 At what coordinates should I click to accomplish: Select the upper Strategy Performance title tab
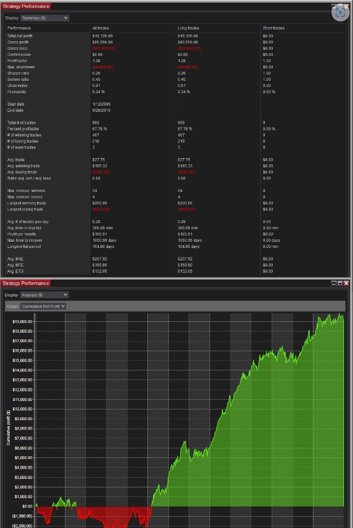[26, 6]
